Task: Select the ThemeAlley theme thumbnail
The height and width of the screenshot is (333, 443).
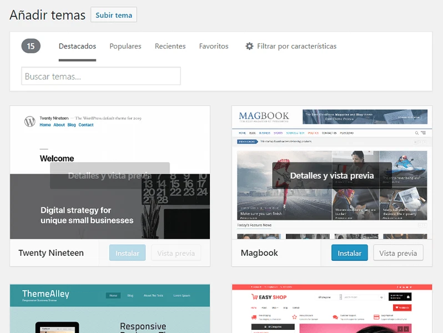Action: [110, 309]
